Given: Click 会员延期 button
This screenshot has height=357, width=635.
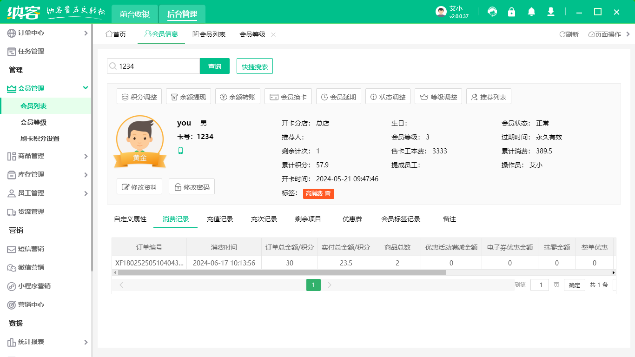Looking at the screenshot, I should [339, 97].
